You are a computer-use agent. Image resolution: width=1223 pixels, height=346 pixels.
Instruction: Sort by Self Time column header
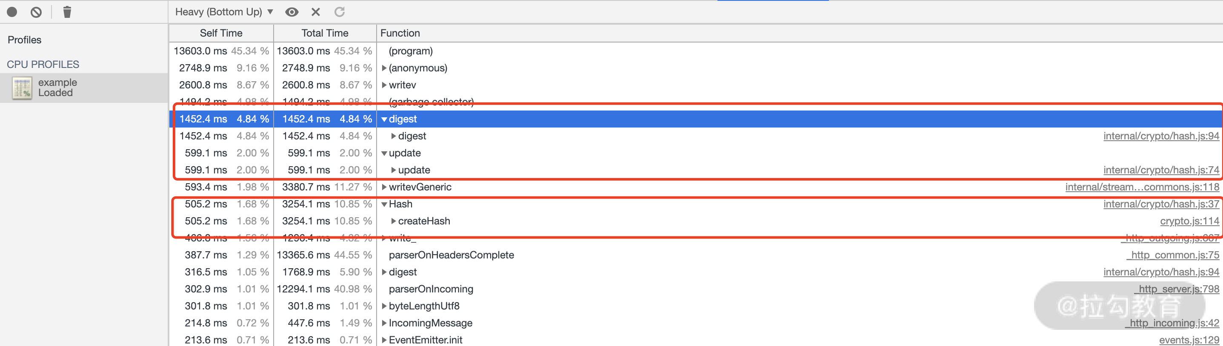221,33
